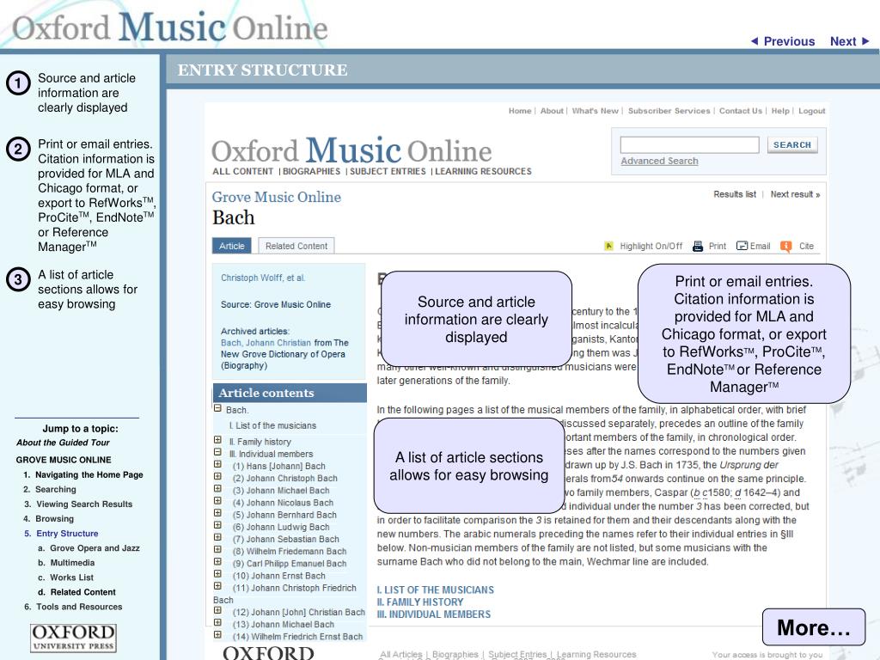Image resolution: width=880 pixels, height=660 pixels.
Task: Open What's New in top navigation
Action: click(595, 111)
